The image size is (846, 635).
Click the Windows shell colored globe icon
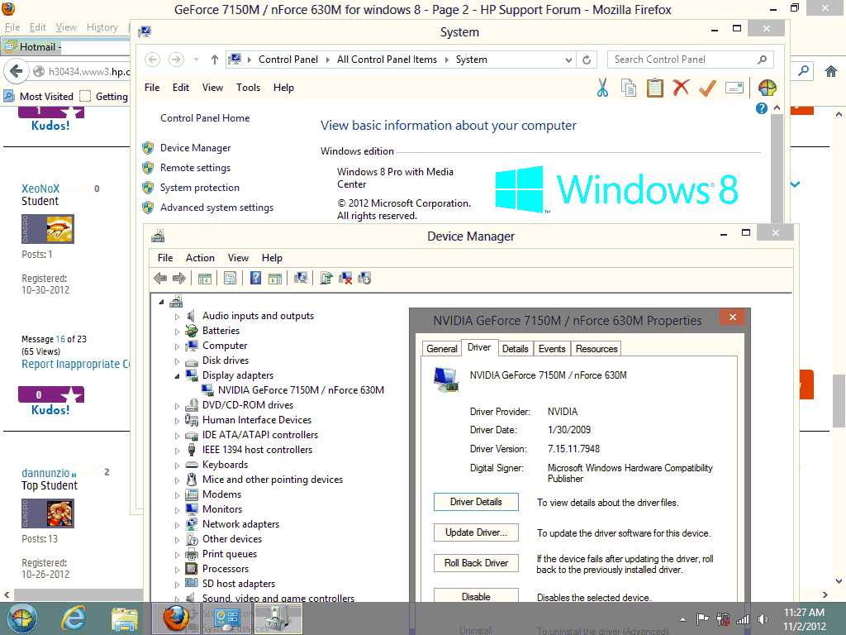point(767,88)
